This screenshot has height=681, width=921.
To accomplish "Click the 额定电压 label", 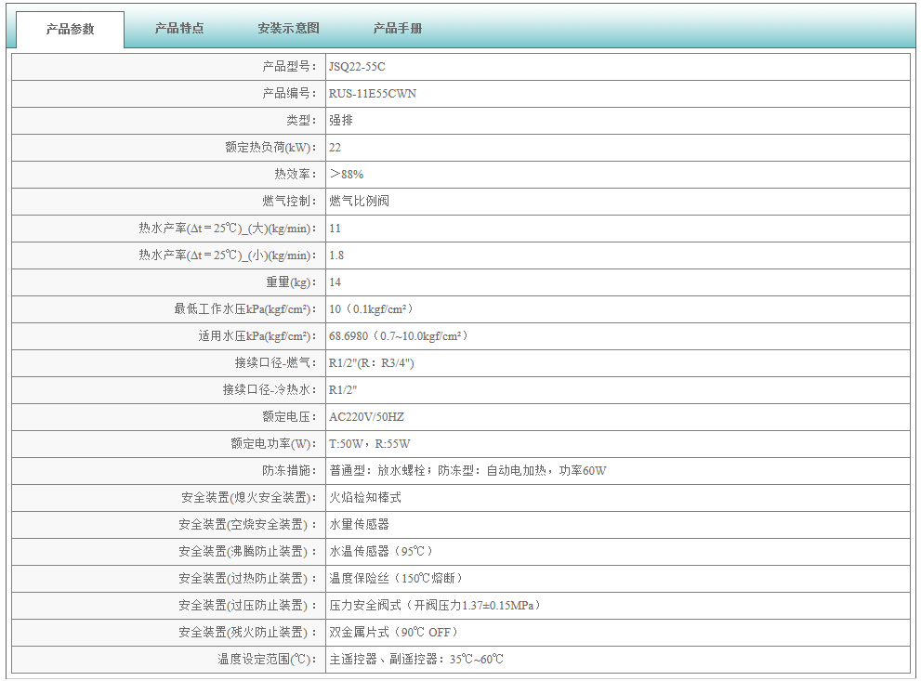I will (290, 417).
